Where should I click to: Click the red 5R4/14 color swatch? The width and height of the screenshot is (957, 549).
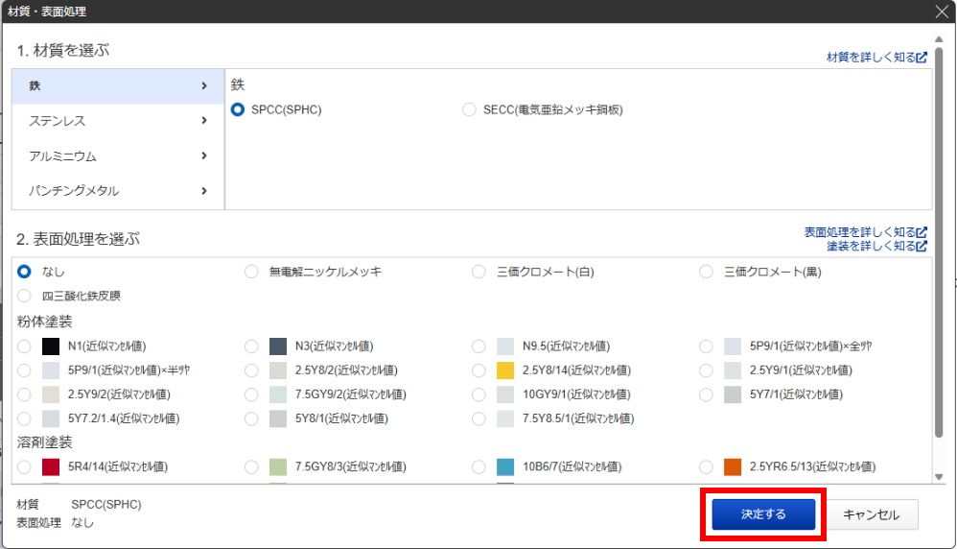tap(51, 467)
